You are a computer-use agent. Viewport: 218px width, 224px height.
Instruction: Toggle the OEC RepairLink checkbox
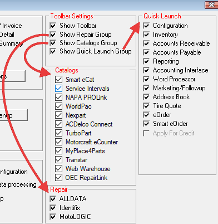click(x=58, y=178)
